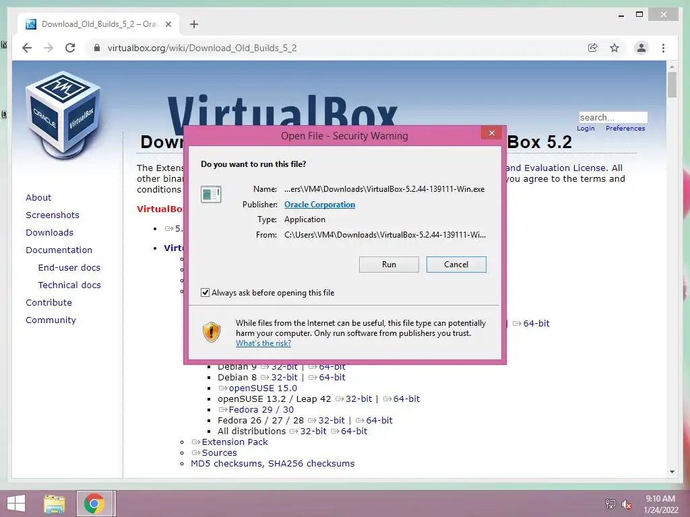
Task: Open the Fedora 29 / 30 download link
Action: (261, 410)
